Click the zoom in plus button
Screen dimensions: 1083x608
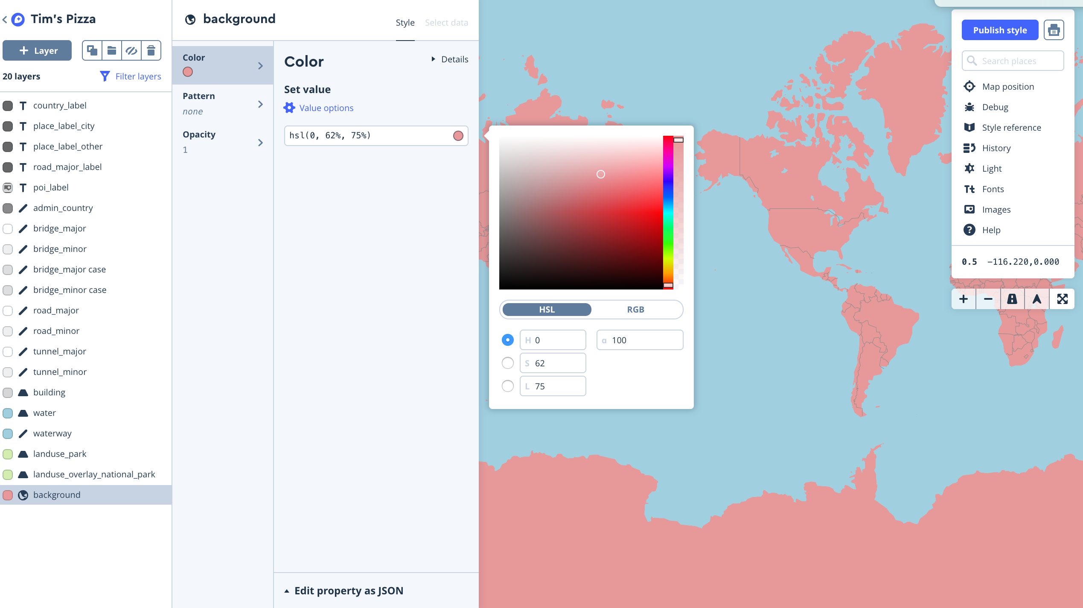pos(964,299)
